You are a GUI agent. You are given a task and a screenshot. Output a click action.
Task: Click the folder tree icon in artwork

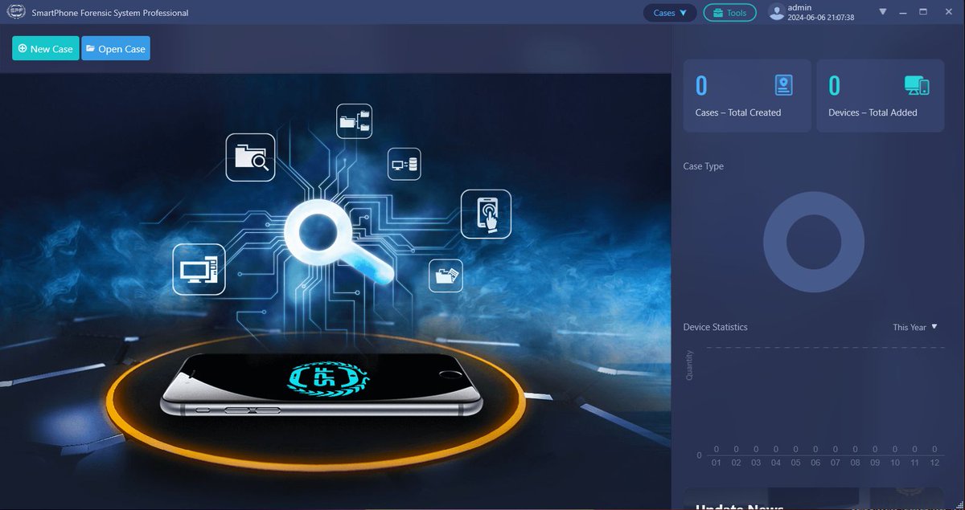coord(354,121)
